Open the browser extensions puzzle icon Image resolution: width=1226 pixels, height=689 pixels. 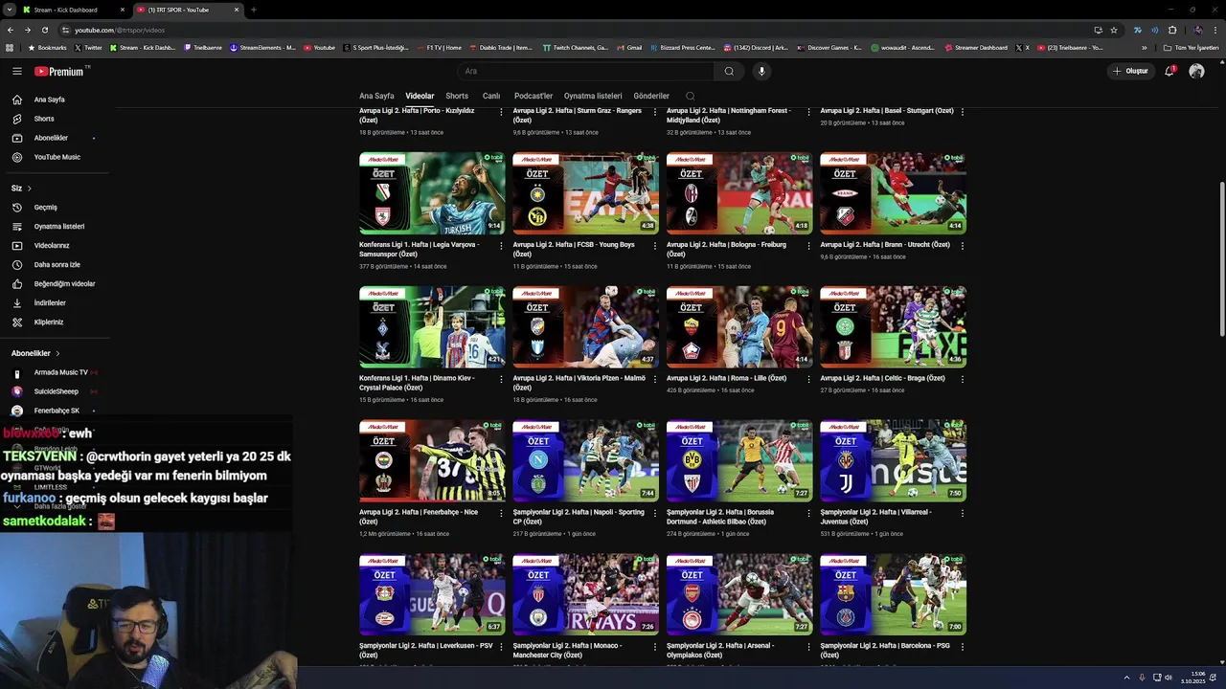[1172, 30]
